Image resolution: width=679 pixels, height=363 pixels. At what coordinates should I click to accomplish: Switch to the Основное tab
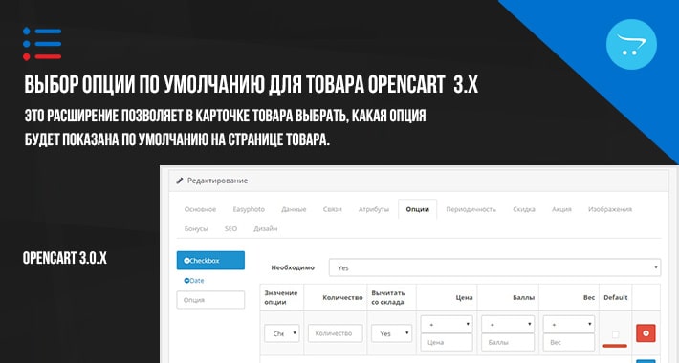[200, 209]
